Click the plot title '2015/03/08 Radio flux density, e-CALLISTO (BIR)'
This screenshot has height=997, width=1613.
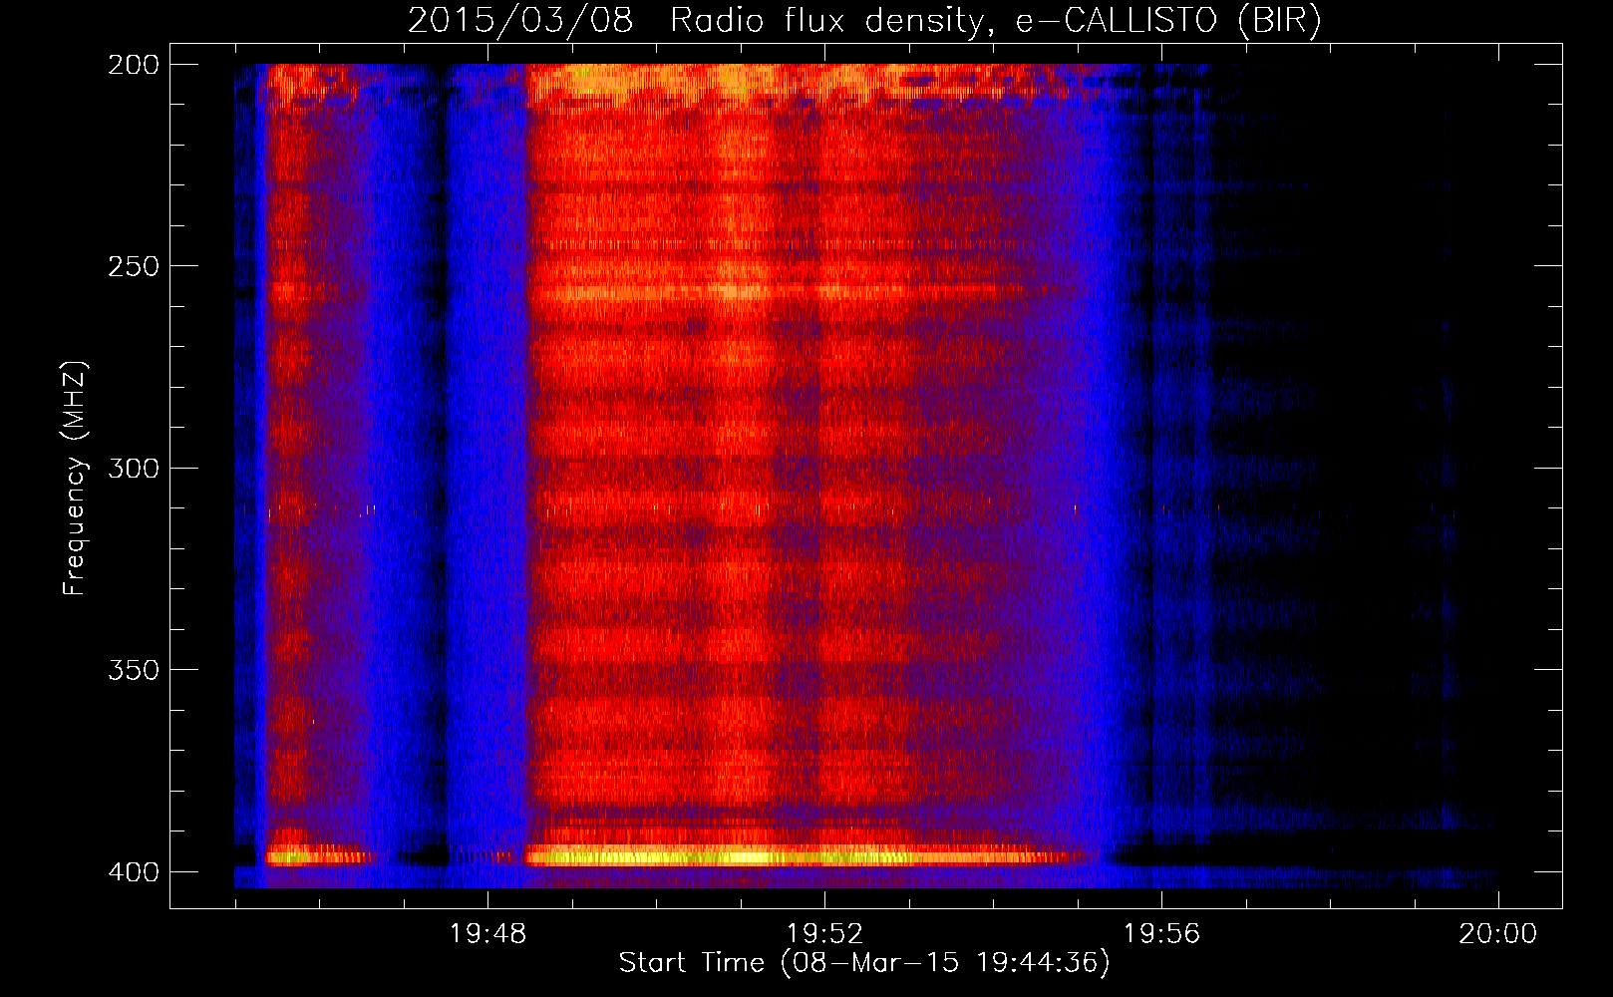point(864,21)
